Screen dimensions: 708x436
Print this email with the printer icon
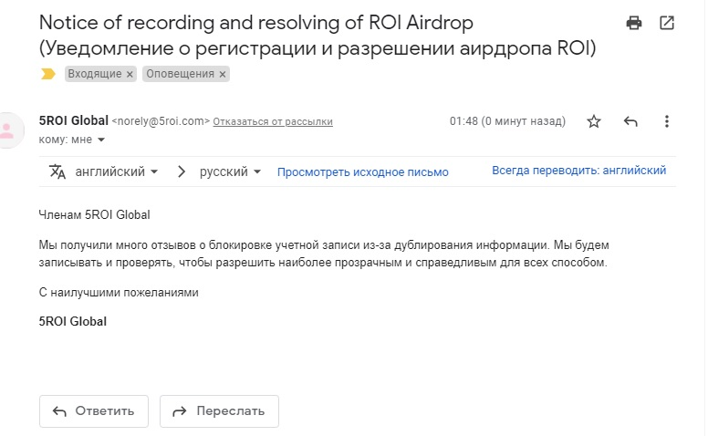tap(634, 23)
